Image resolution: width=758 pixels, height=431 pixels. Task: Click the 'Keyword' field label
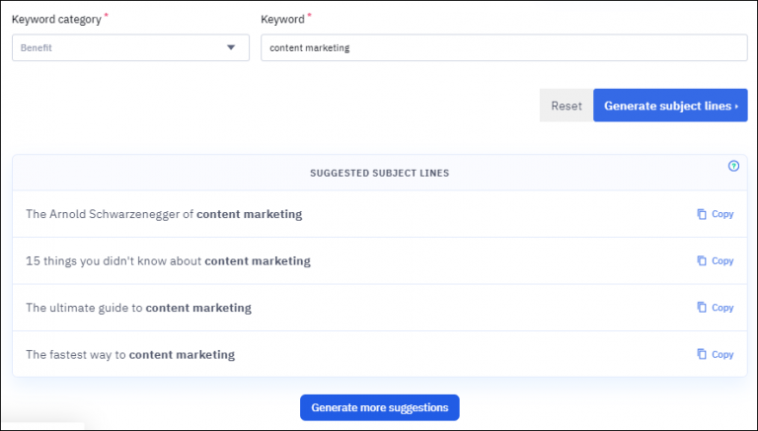pos(281,20)
